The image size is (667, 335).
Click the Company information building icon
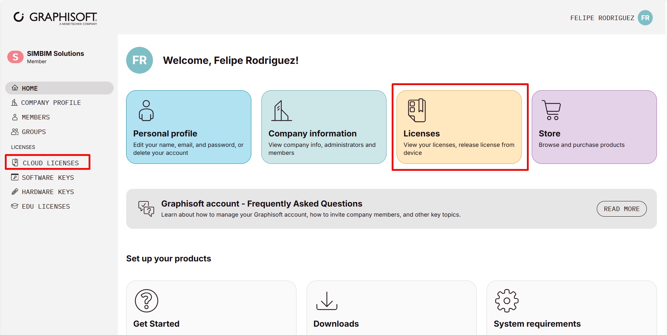281,111
